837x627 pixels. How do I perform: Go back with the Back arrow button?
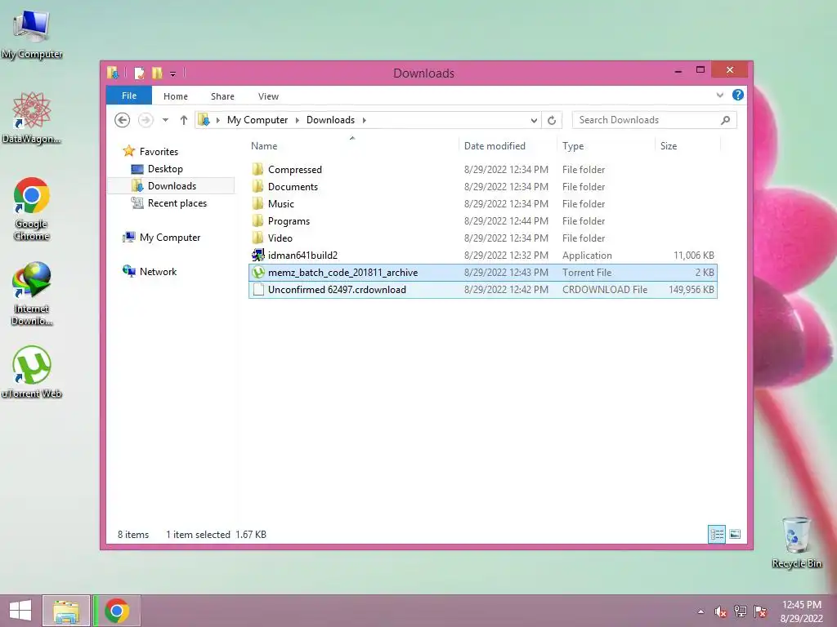[123, 120]
